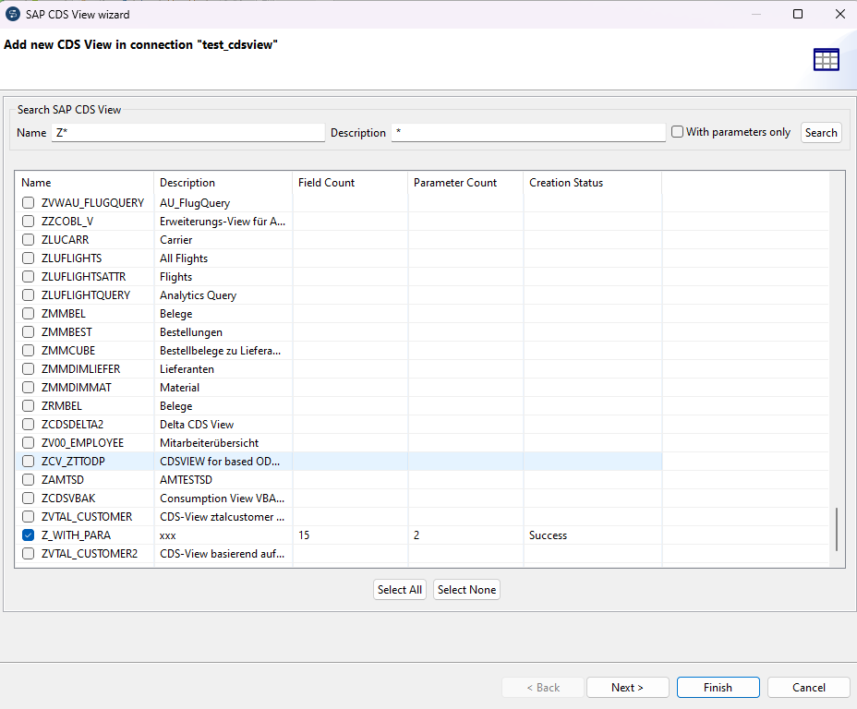Tick the ZV00_EMPLOYEE checkbox

tap(28, 442)
